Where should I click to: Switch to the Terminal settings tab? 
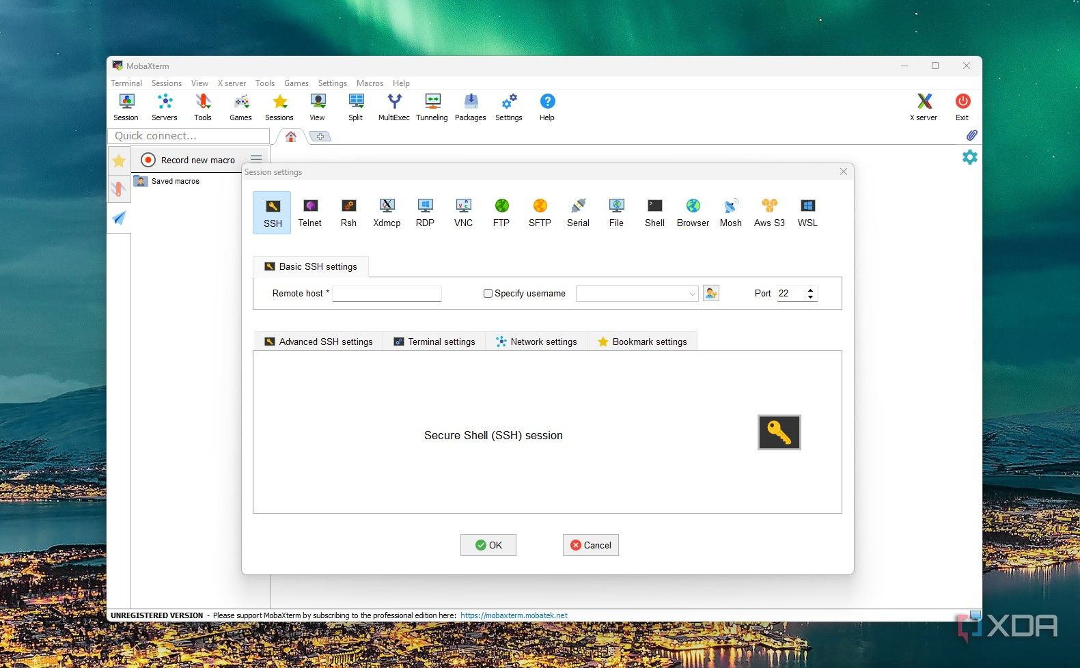tap(434, 342)
